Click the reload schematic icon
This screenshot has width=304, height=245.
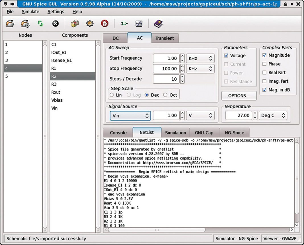point(40,24)
